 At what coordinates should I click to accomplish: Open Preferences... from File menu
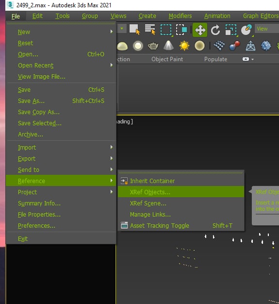[61, 226]
